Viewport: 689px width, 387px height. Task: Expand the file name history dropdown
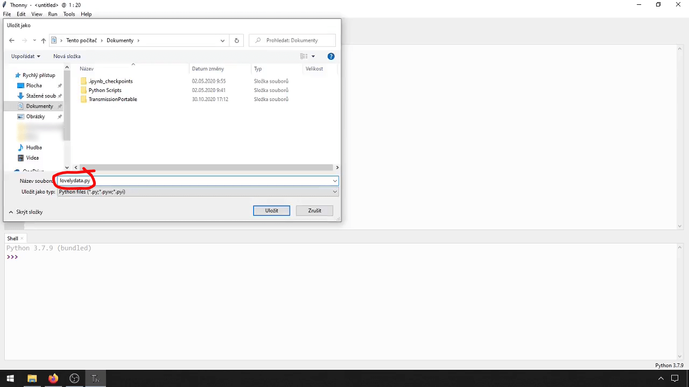click(x=335, y=181)
